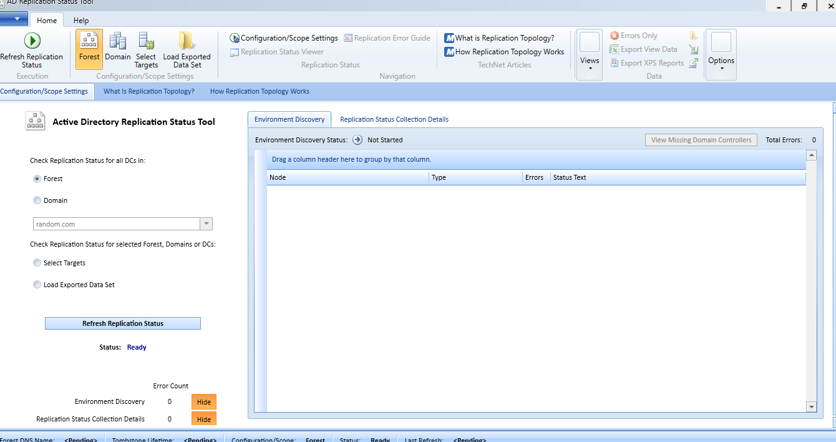Click the Node column header
The image size is (836, 442).
click(x=348, y=177)
